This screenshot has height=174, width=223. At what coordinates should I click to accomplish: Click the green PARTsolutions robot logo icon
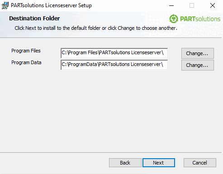(174, 19)
